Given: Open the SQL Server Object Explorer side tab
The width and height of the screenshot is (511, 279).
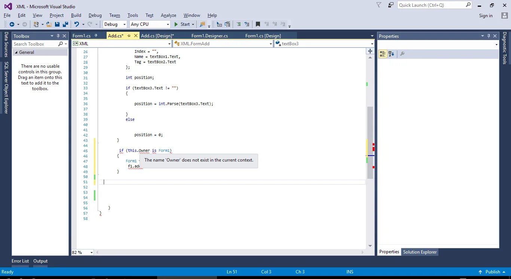Looking at the screenshot, I should click(6, 88).
